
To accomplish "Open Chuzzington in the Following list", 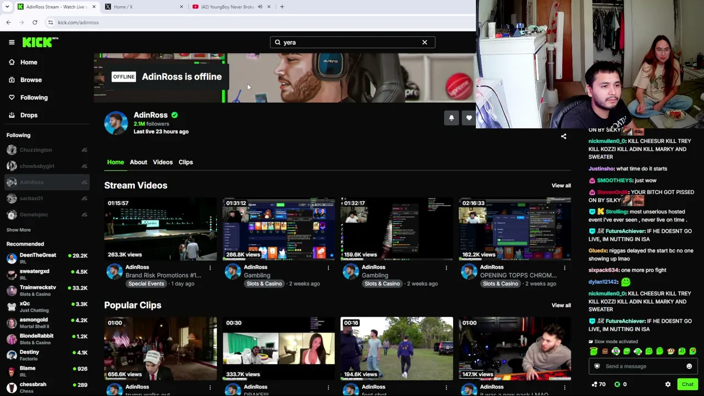I will [x=47, y=150].
